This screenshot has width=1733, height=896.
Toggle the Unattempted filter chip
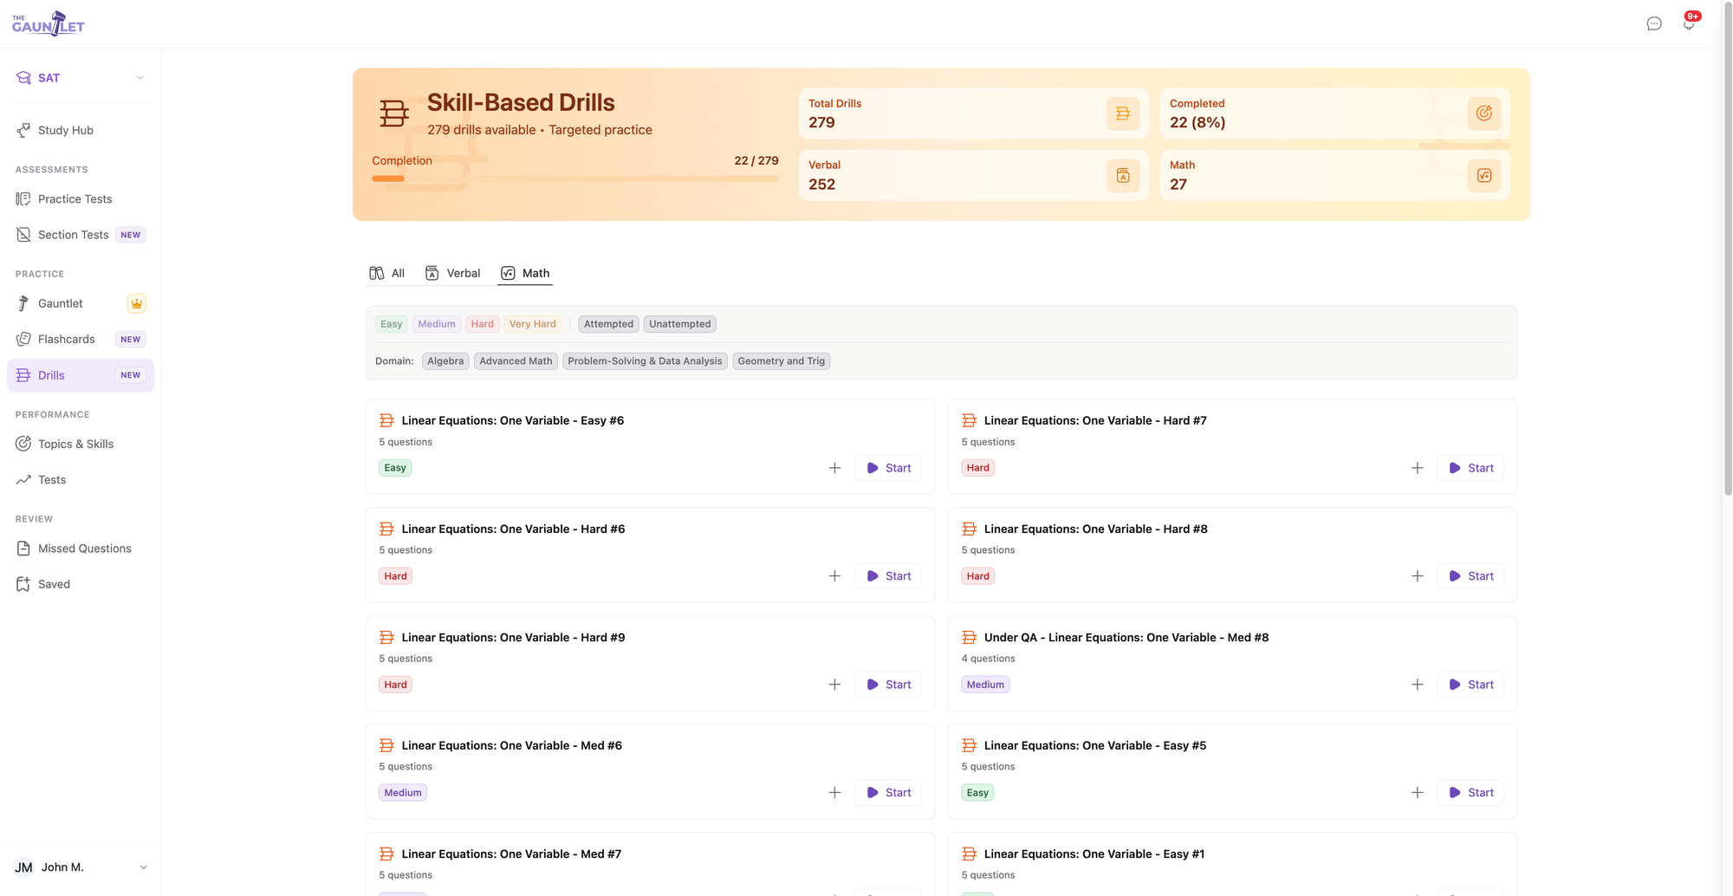679,324
